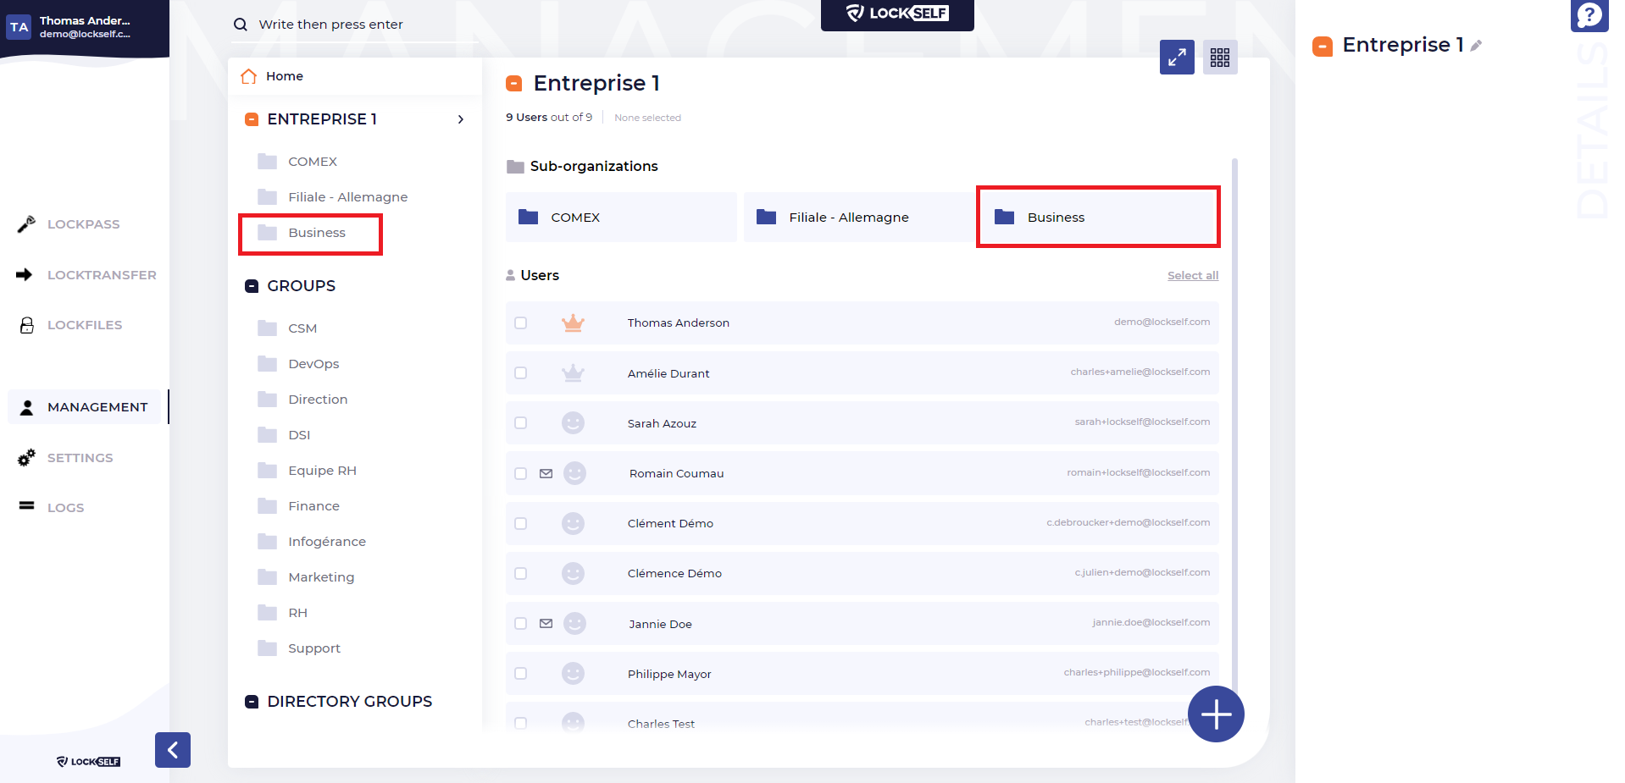Click the Select all link
This screenshot has height=783, width=1625.
pos(1193,276)
